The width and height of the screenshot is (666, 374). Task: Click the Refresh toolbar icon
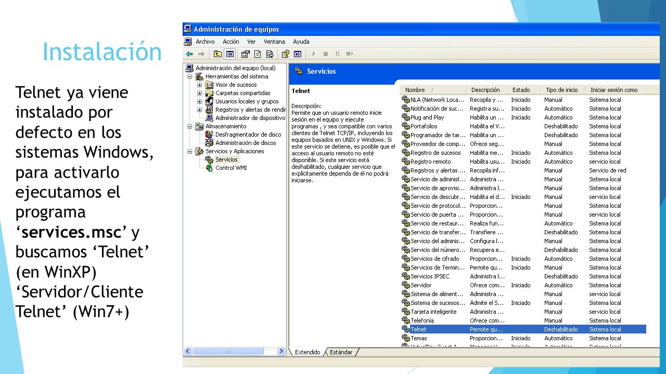pyautogui.click(x=258, y=54)
